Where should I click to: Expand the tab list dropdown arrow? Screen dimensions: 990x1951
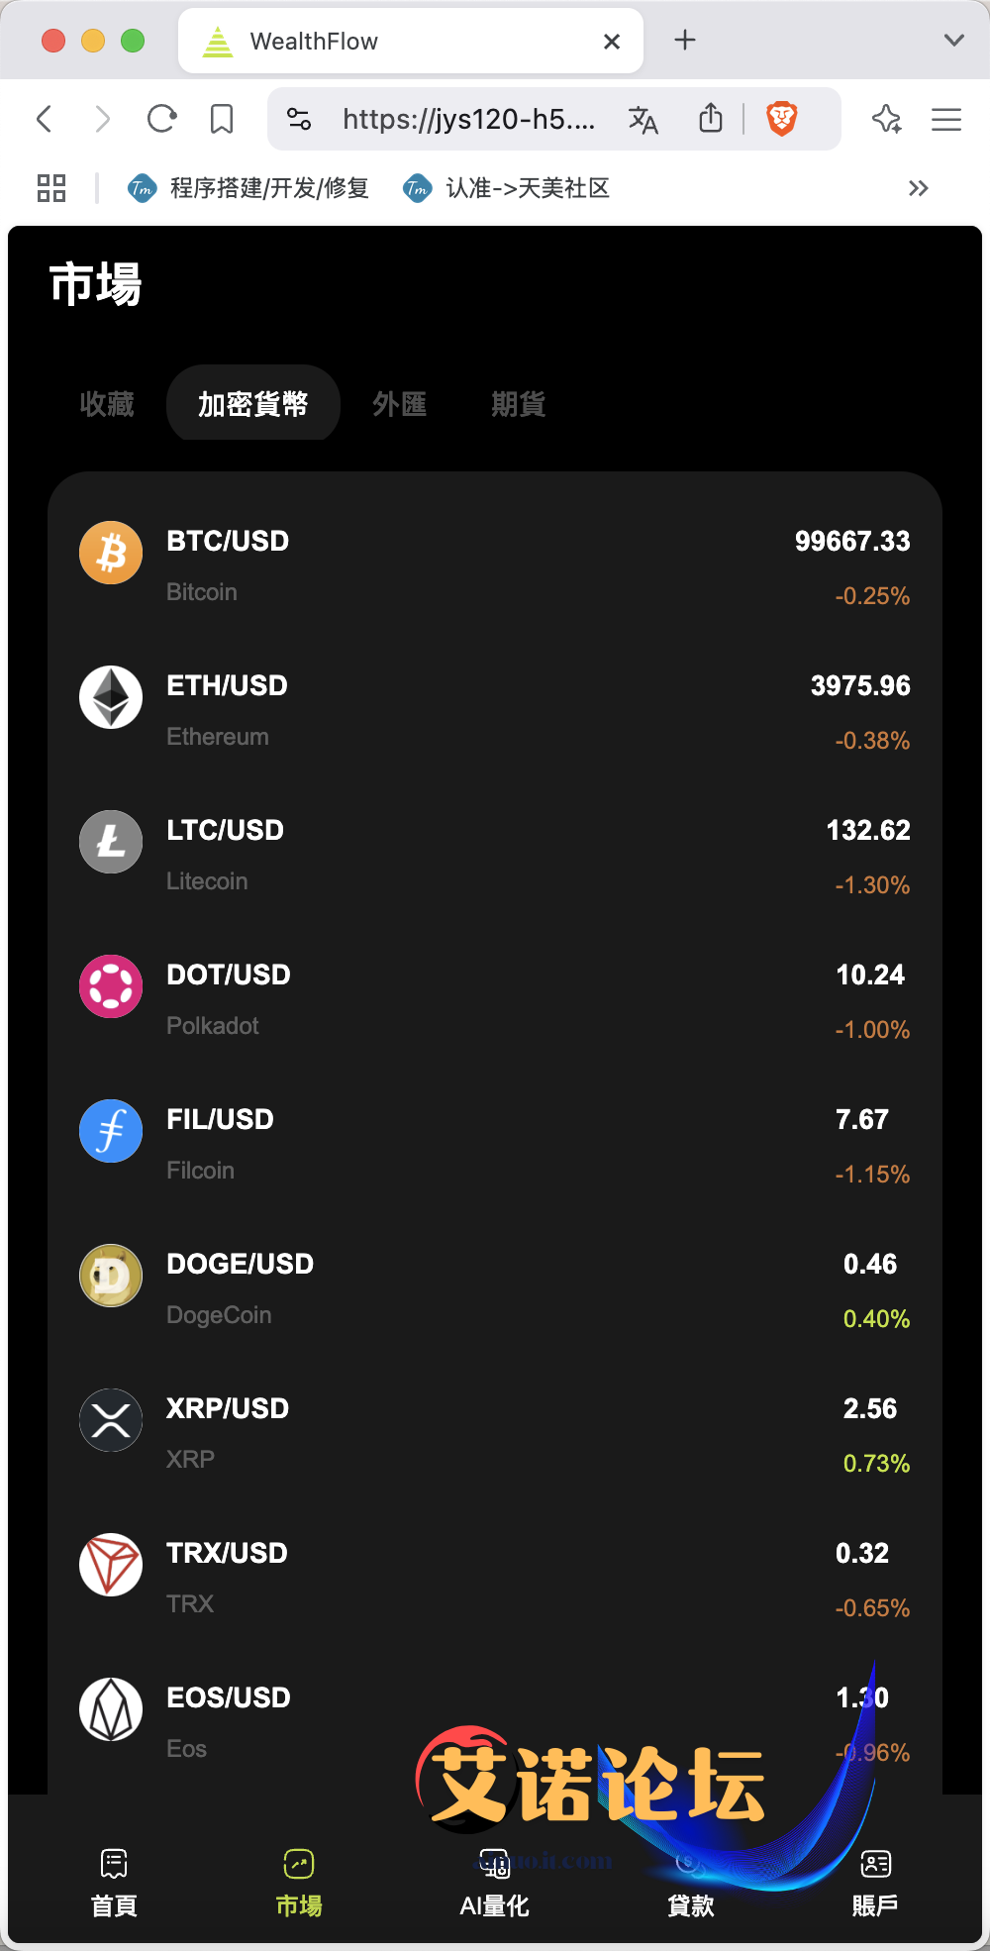[954, 41]
